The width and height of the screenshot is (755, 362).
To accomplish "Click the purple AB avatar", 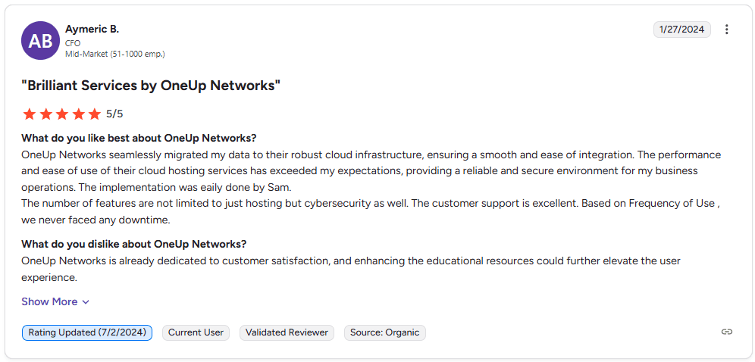I will pyautogui.click(x=40, y=41).
